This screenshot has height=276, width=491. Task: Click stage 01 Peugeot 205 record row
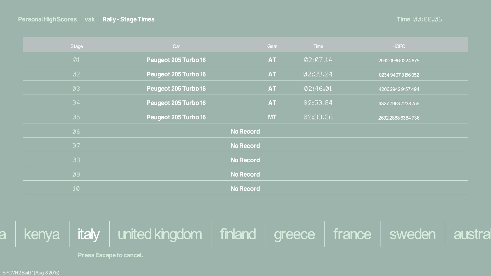176,60
